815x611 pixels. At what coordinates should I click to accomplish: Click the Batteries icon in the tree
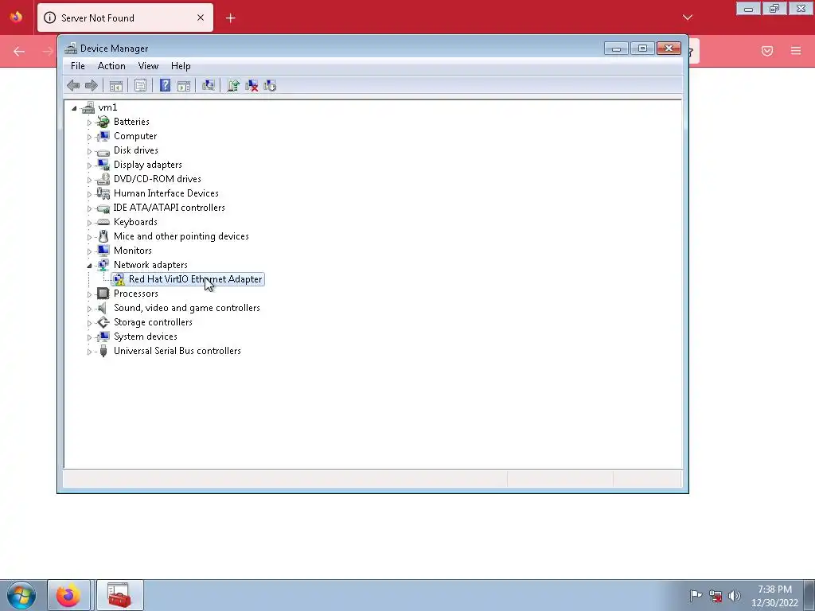point(103,122)
